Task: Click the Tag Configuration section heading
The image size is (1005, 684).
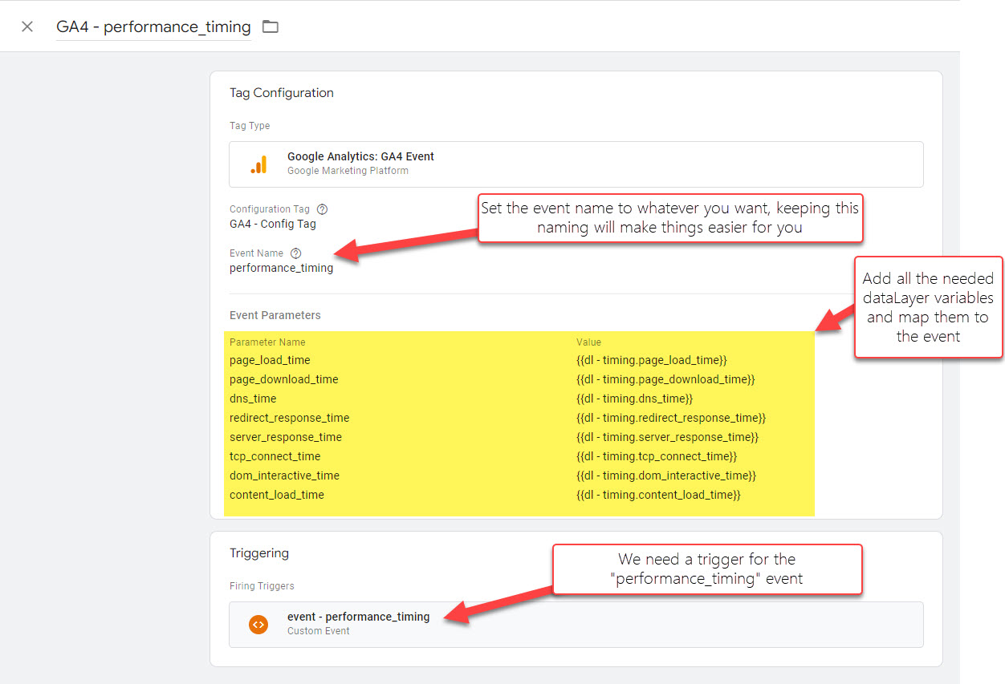Action: (x=281, y=93)
